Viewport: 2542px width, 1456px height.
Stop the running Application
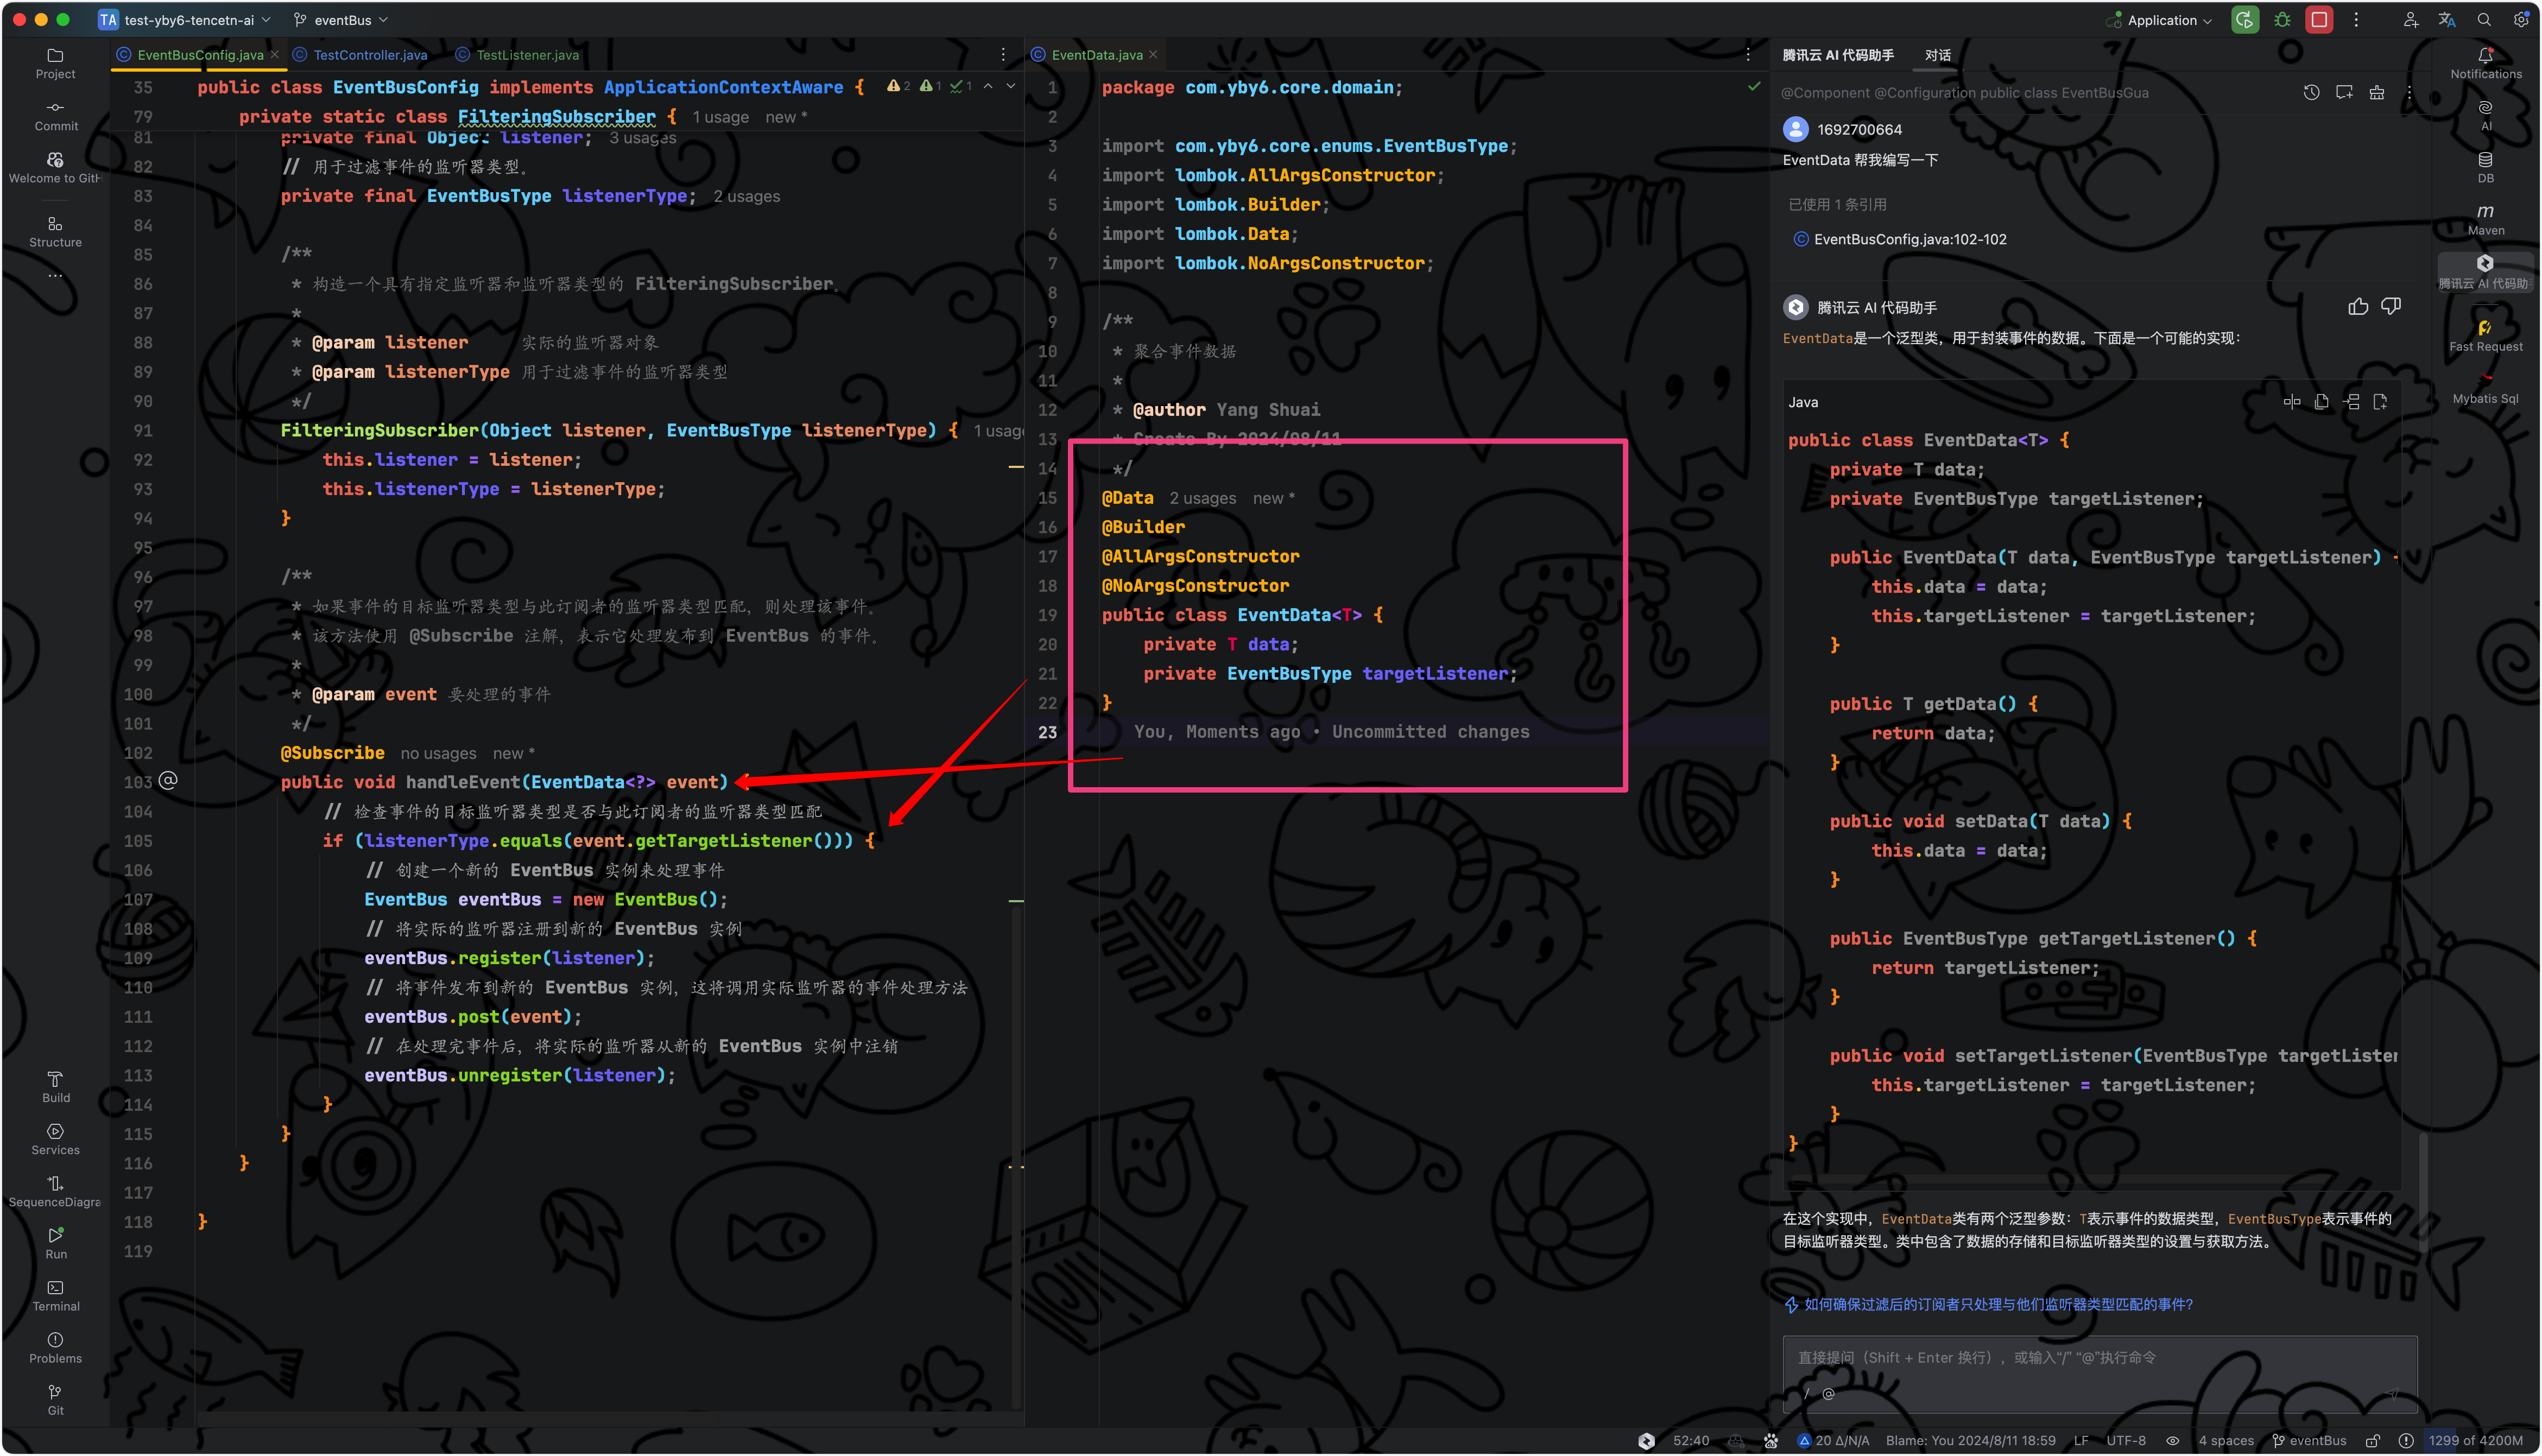[x=2318, y=20]
